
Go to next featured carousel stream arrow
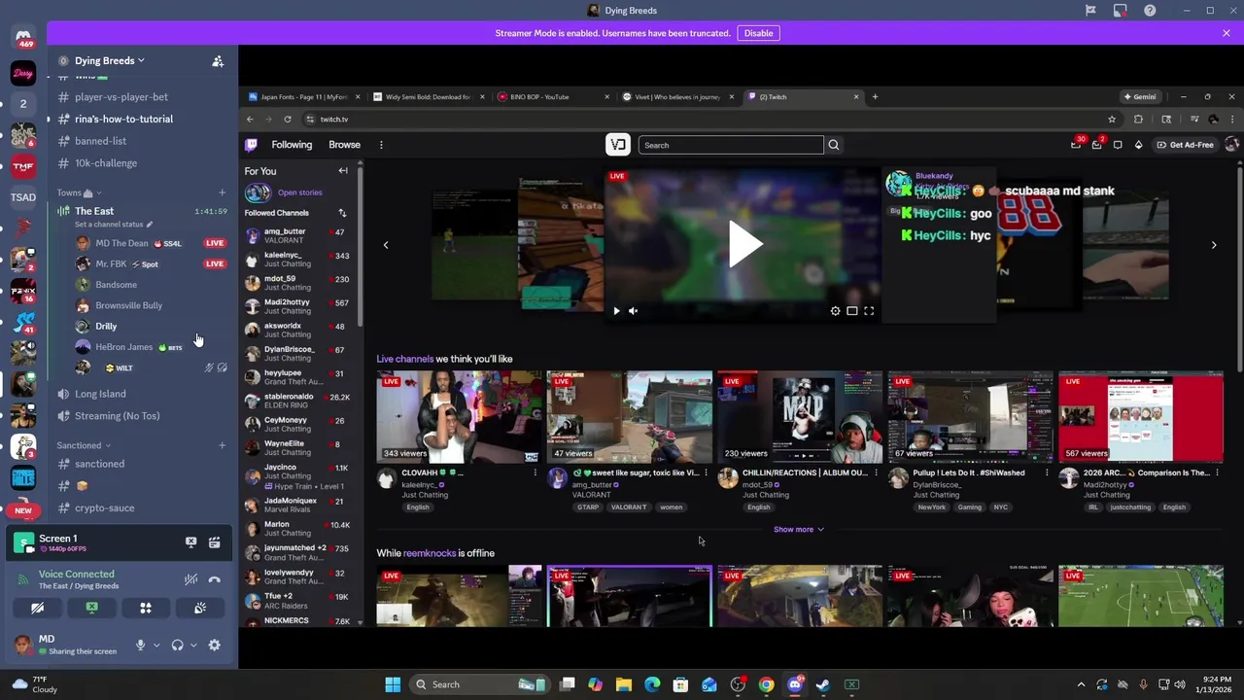(1213, 245)
